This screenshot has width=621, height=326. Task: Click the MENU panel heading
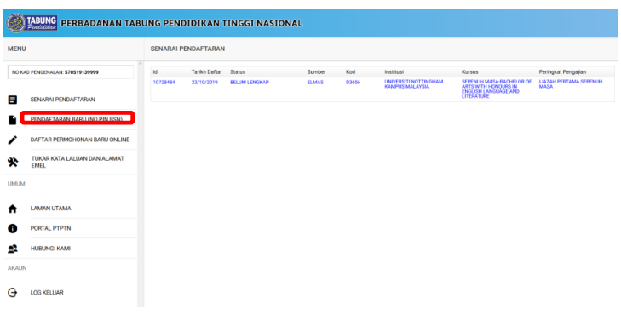17,49
